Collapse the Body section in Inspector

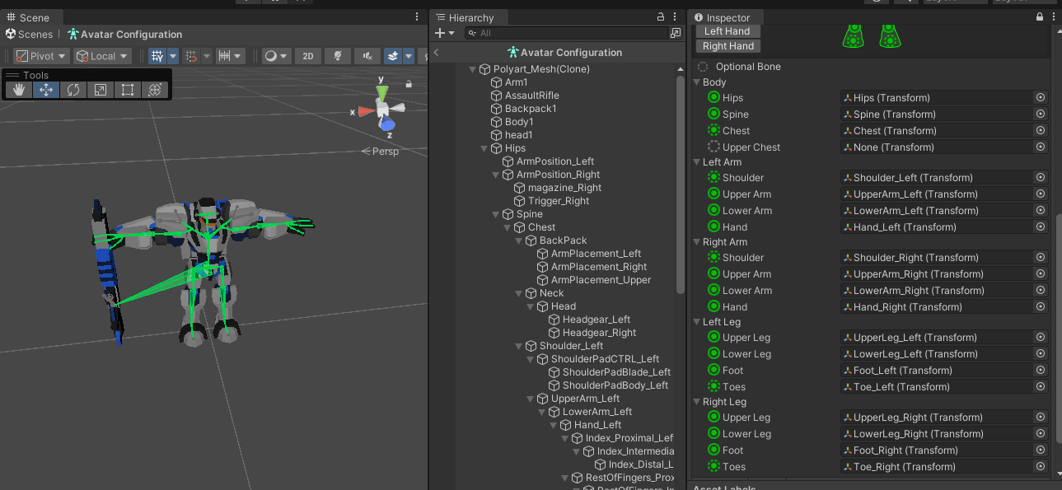[x=697, y=82]
